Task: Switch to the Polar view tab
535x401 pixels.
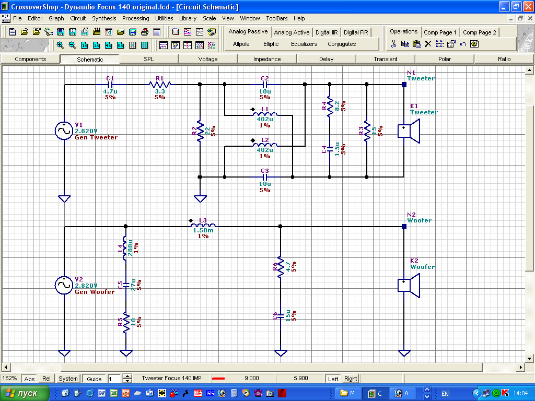Action: click(x=445, y=59)
